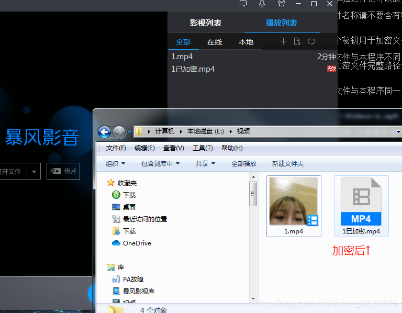Open the 组织 dropdown
The image size is (402, 313).
point(115,163)
